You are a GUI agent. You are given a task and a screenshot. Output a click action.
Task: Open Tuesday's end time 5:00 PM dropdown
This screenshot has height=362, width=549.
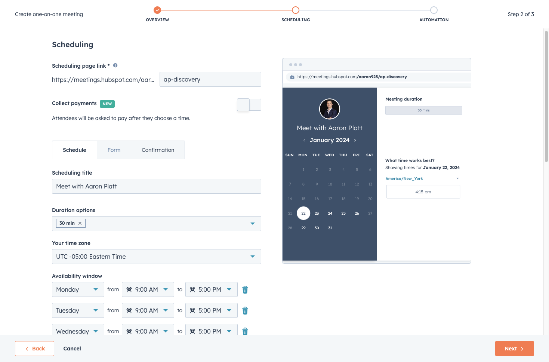click(212, 310)
